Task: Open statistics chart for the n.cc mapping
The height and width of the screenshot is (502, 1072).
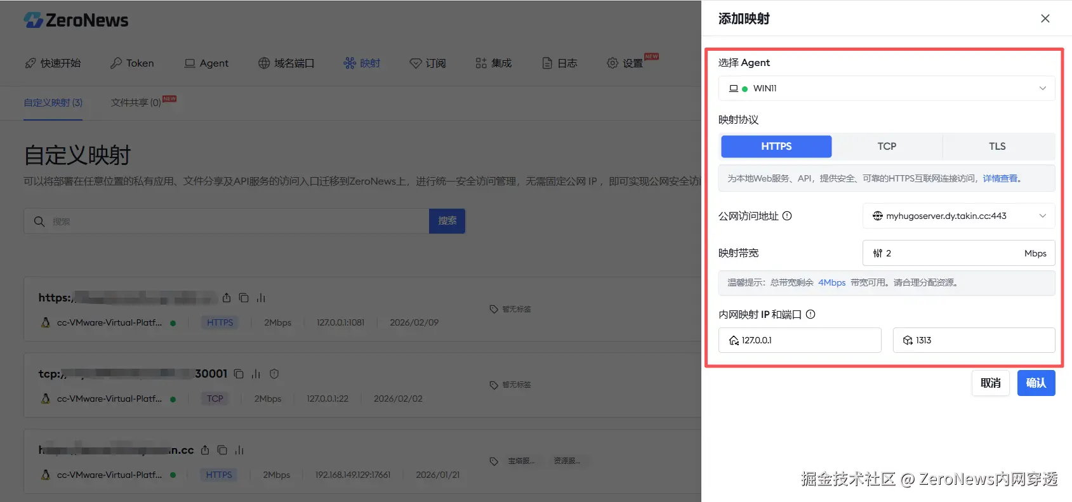Action: click(x=239, y=450)
